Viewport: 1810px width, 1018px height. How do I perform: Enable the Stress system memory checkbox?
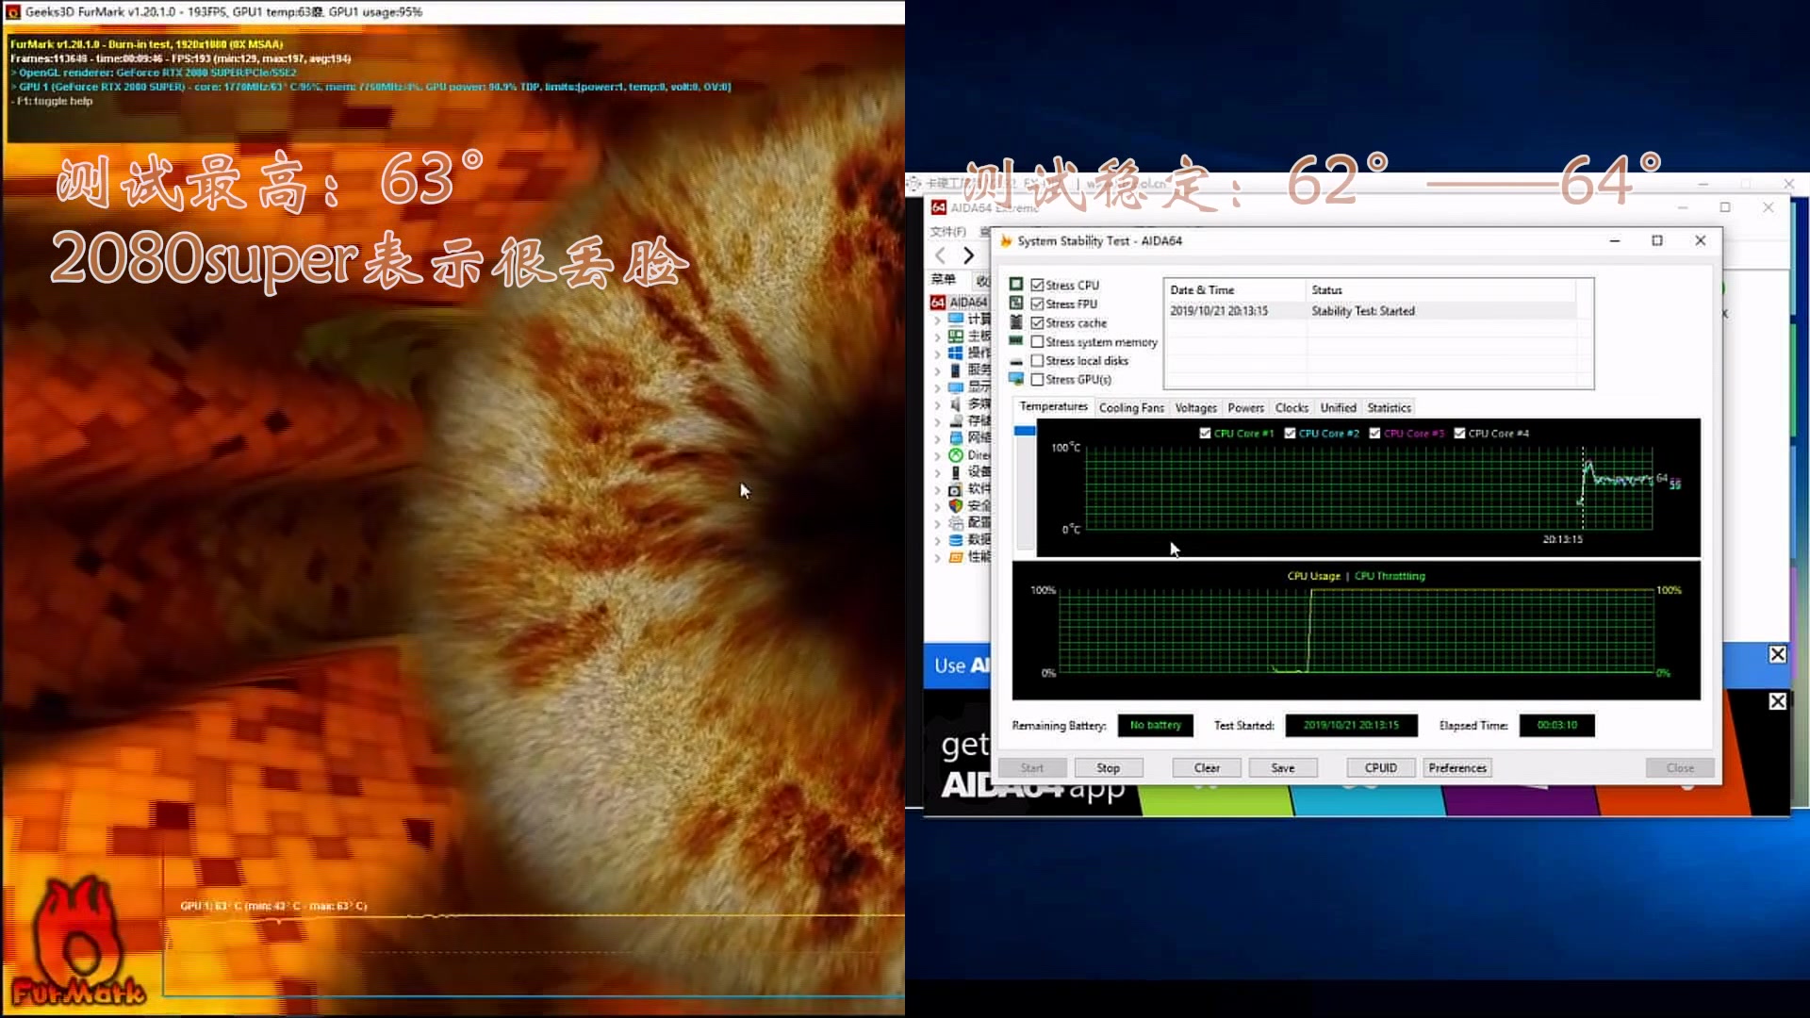[1037, 341]
